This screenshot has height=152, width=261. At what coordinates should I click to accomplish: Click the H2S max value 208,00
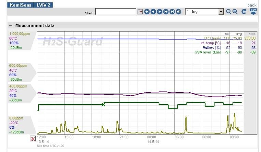point(250,38)
